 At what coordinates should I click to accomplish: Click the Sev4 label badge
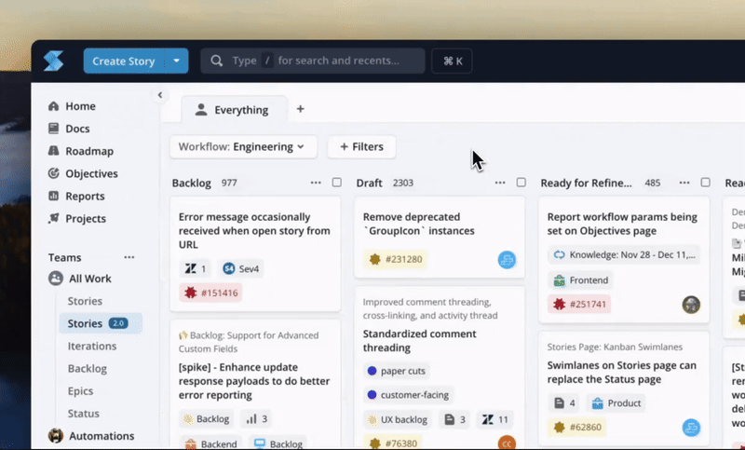[241, 269]
